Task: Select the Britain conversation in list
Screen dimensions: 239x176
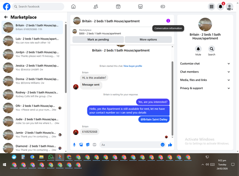Action: pos(32,27)
